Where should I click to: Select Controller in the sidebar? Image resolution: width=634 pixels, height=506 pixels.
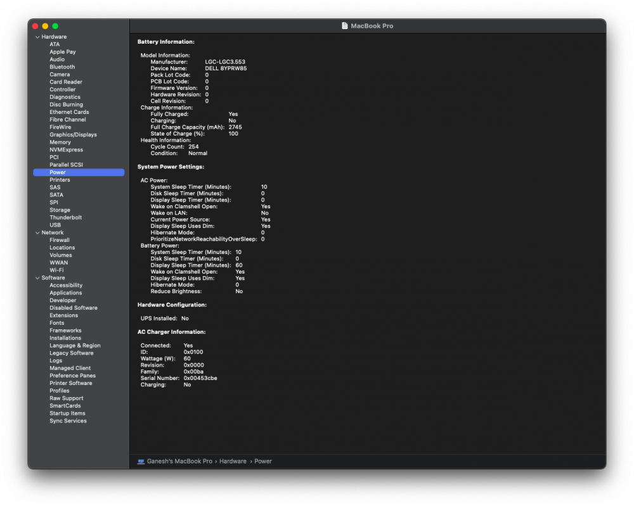(63, 90)
